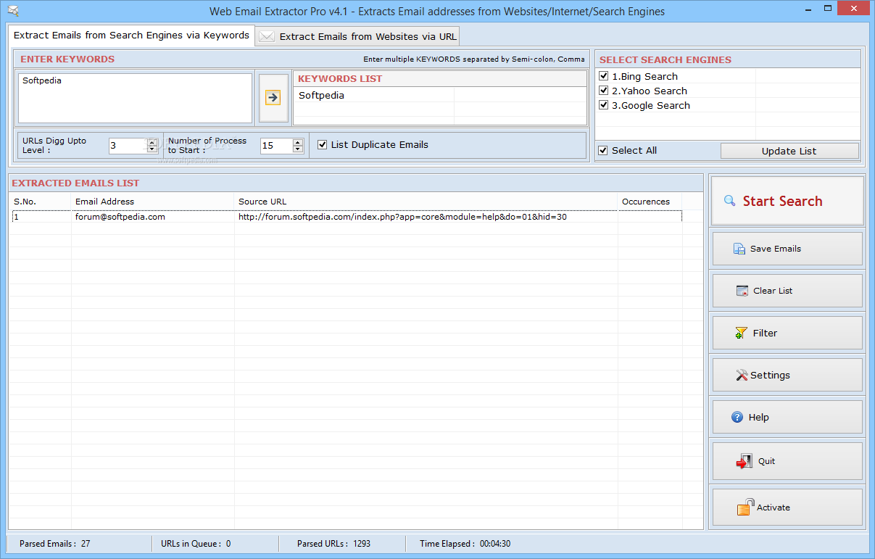Click the Activate button

[787, 507]
